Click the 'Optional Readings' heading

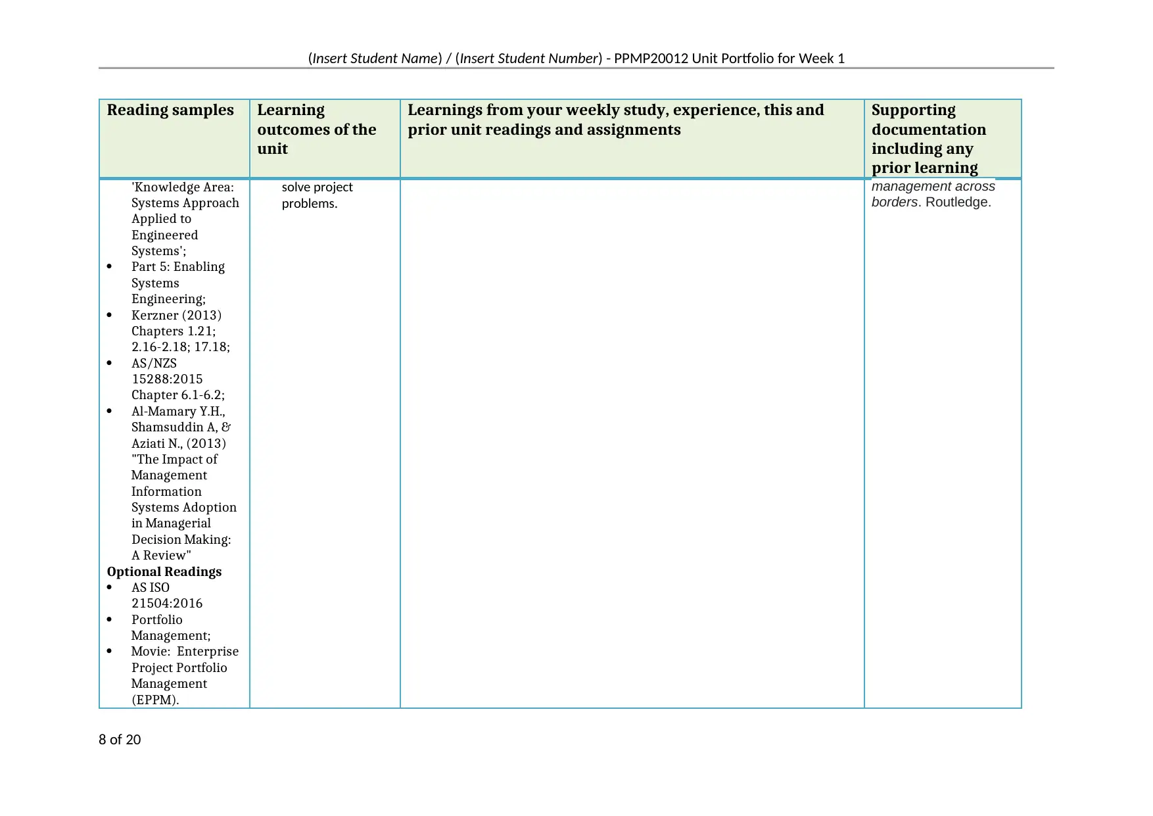click(x=164, y=571)
